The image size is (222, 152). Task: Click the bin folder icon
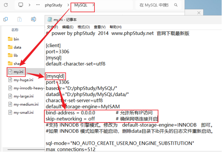click(10, 39)
